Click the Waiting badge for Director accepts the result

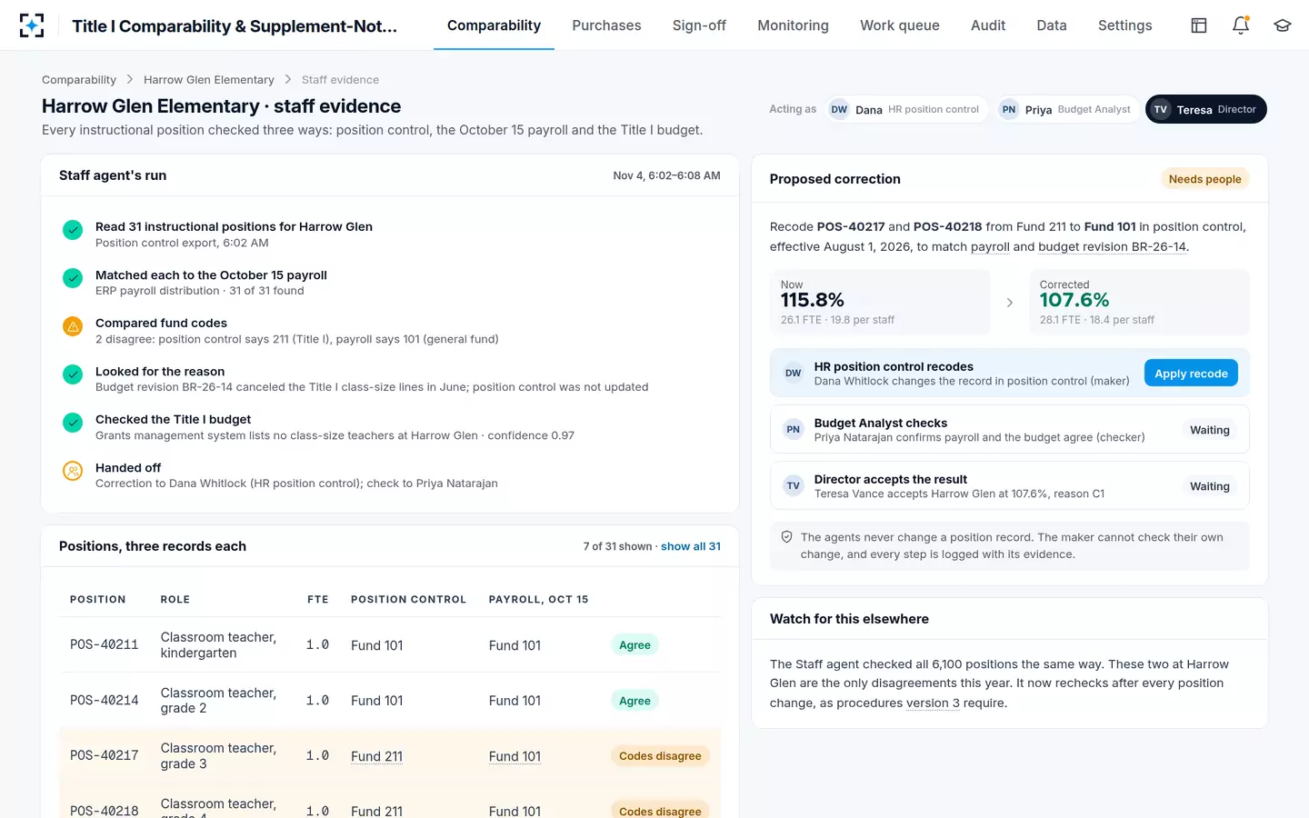[1210, 486]
